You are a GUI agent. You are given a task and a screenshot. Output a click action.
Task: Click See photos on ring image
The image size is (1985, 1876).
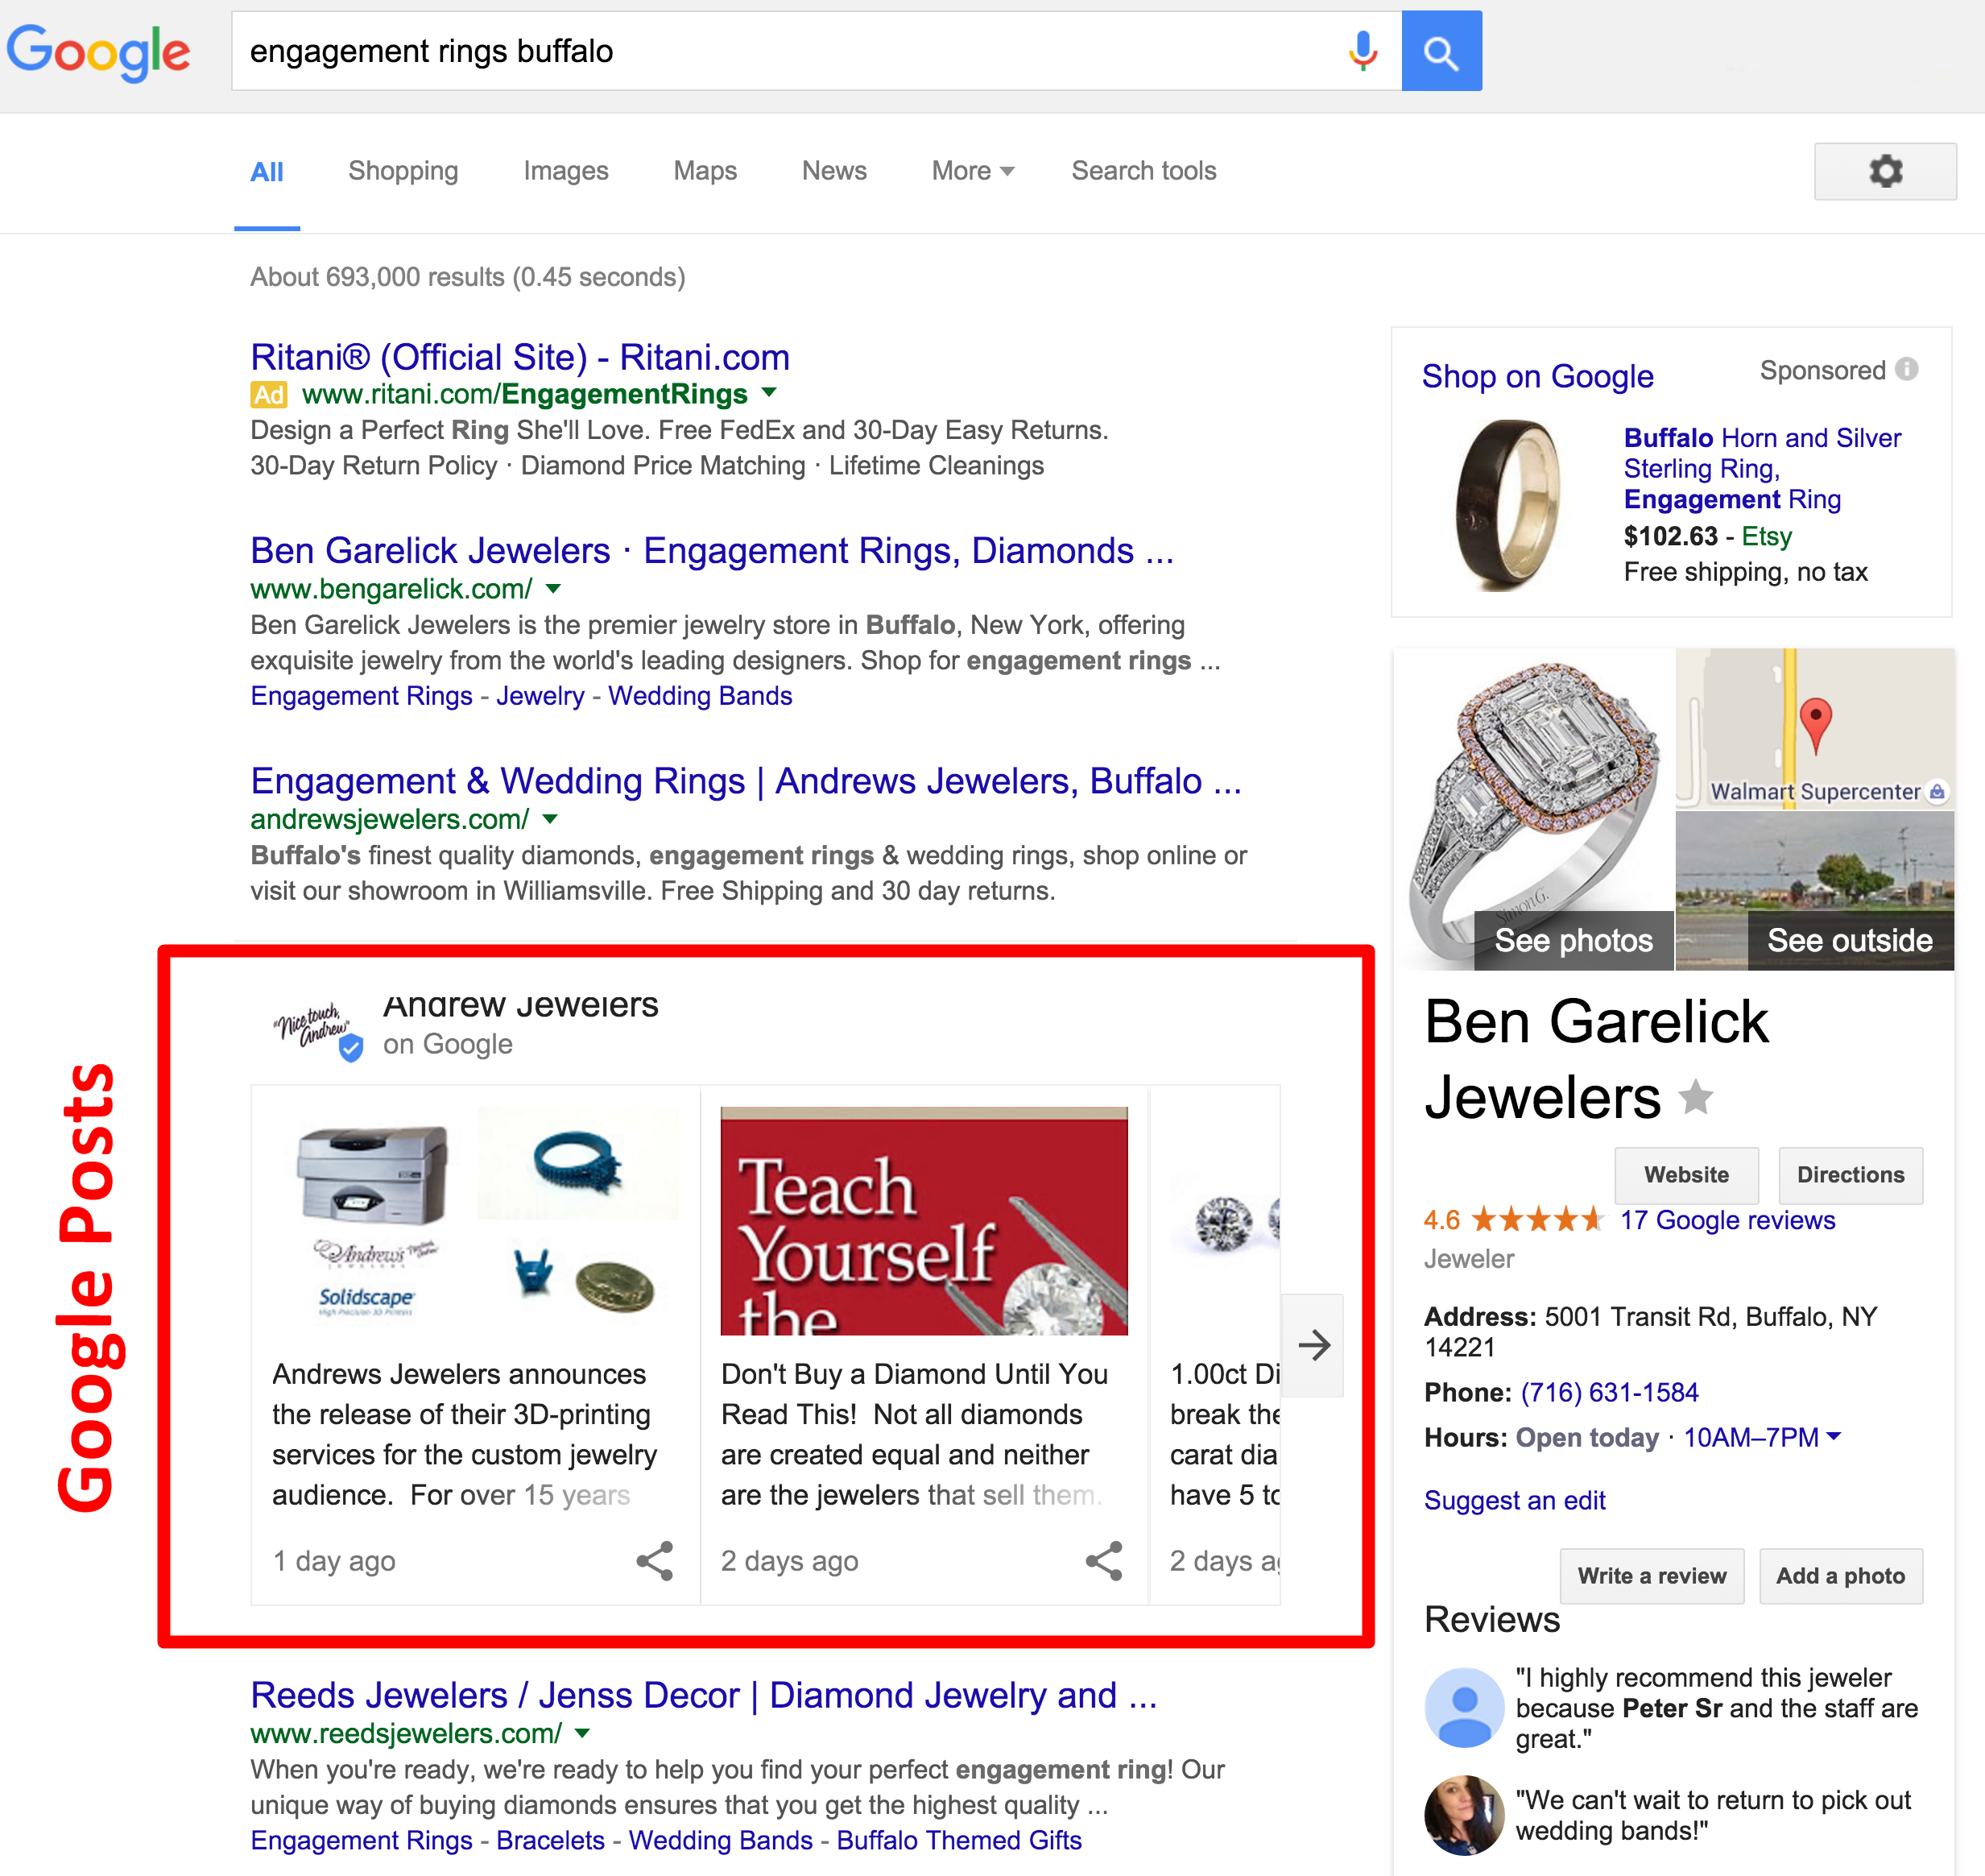(x=1574, y=940)
